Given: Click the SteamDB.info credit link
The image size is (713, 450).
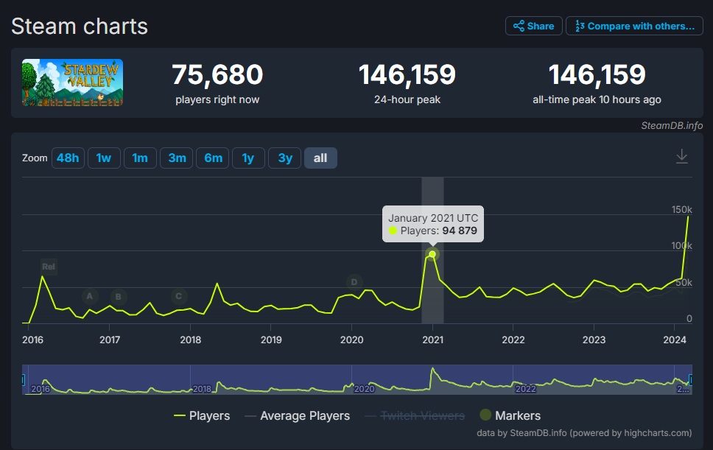Looking at the screenshot, I should coord(672,125).
